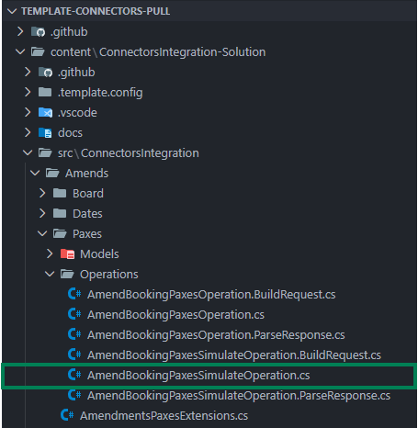Image resolution: width=418 pixels, height=428 pixels.
Task: Collapse the content\ConnectorsIntegration-Solution chevron
Action: point(20,51)
